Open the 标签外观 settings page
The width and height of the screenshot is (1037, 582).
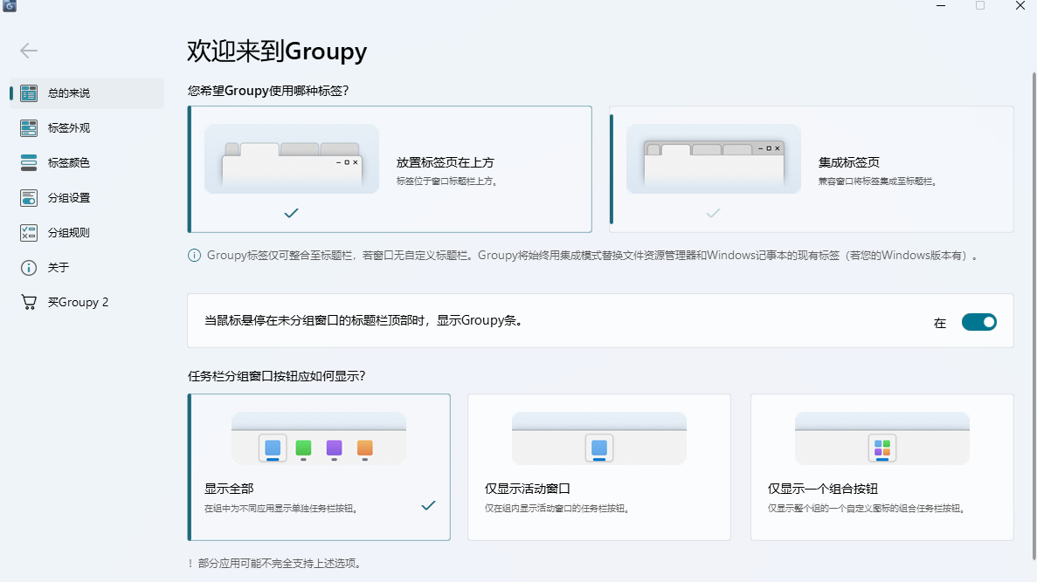click(x=69, y=128)
